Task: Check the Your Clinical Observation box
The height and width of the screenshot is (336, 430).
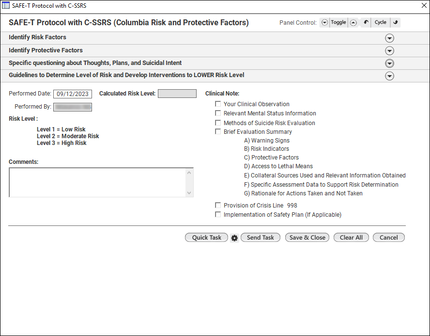Action: 218,104
